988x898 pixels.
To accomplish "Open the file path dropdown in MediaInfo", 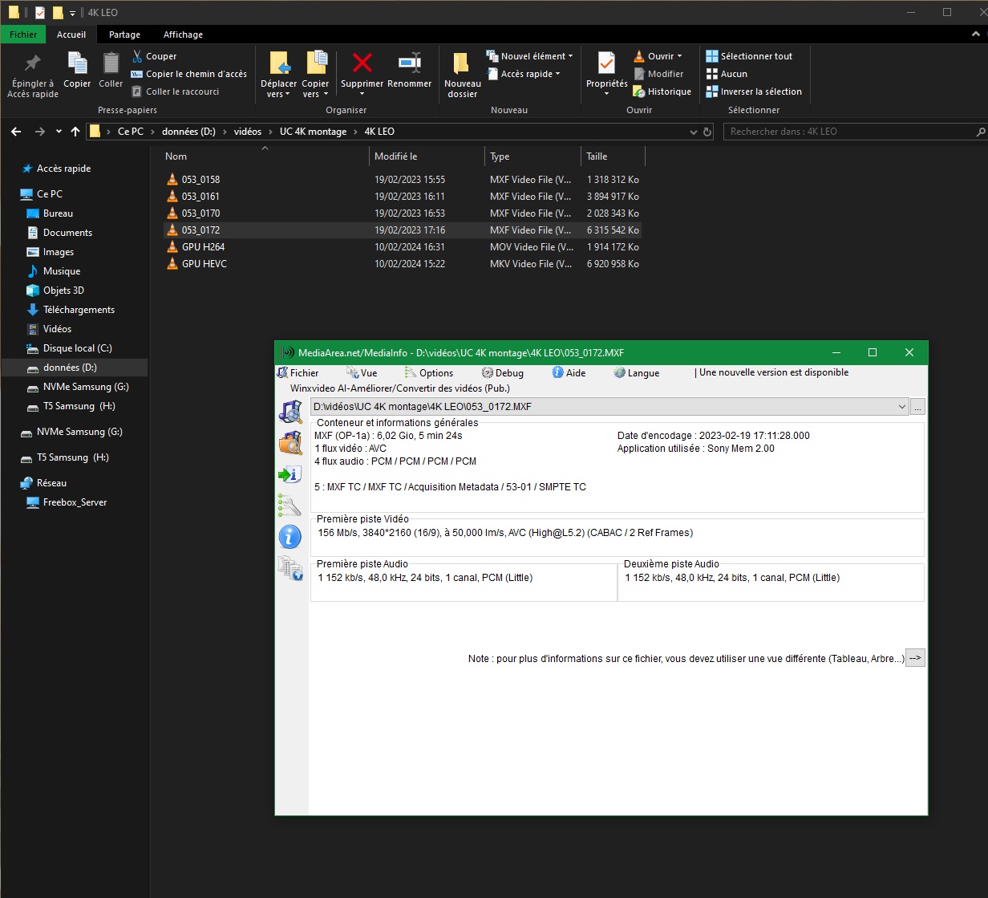I will point(903,407).
